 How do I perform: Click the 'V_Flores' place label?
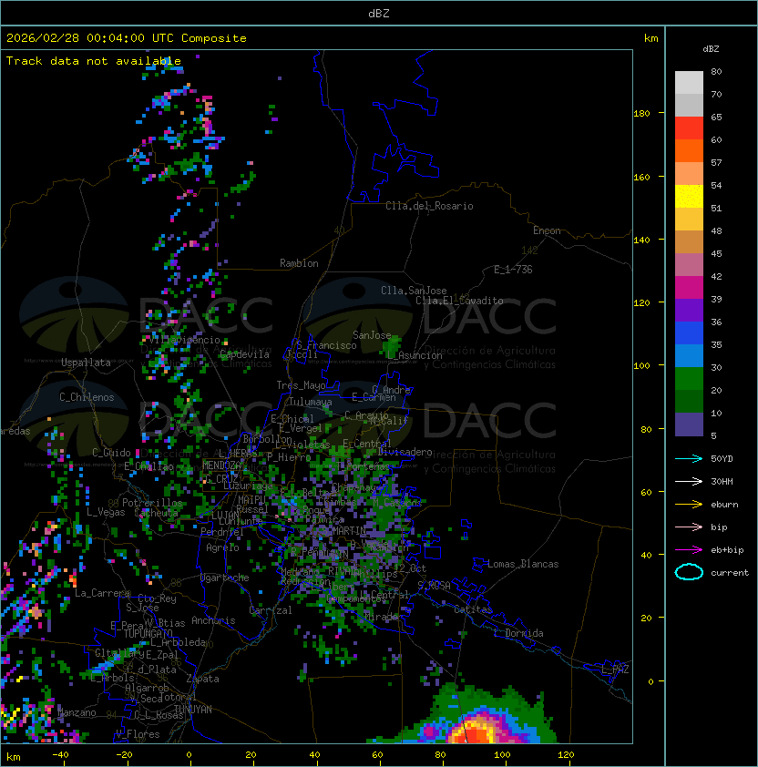tap(138, 735)
